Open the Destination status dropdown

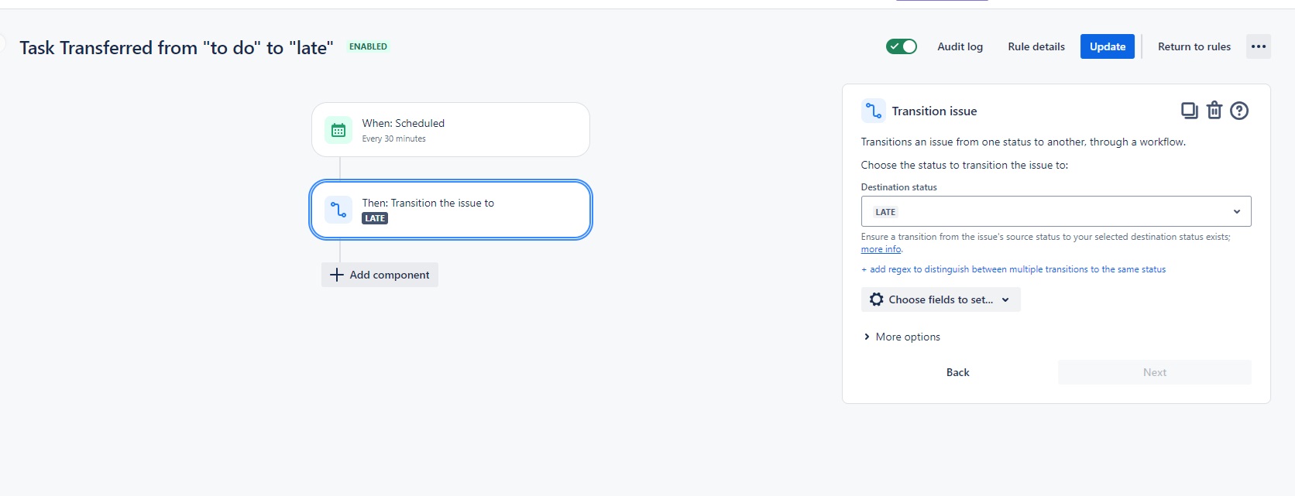(1056, 211)
